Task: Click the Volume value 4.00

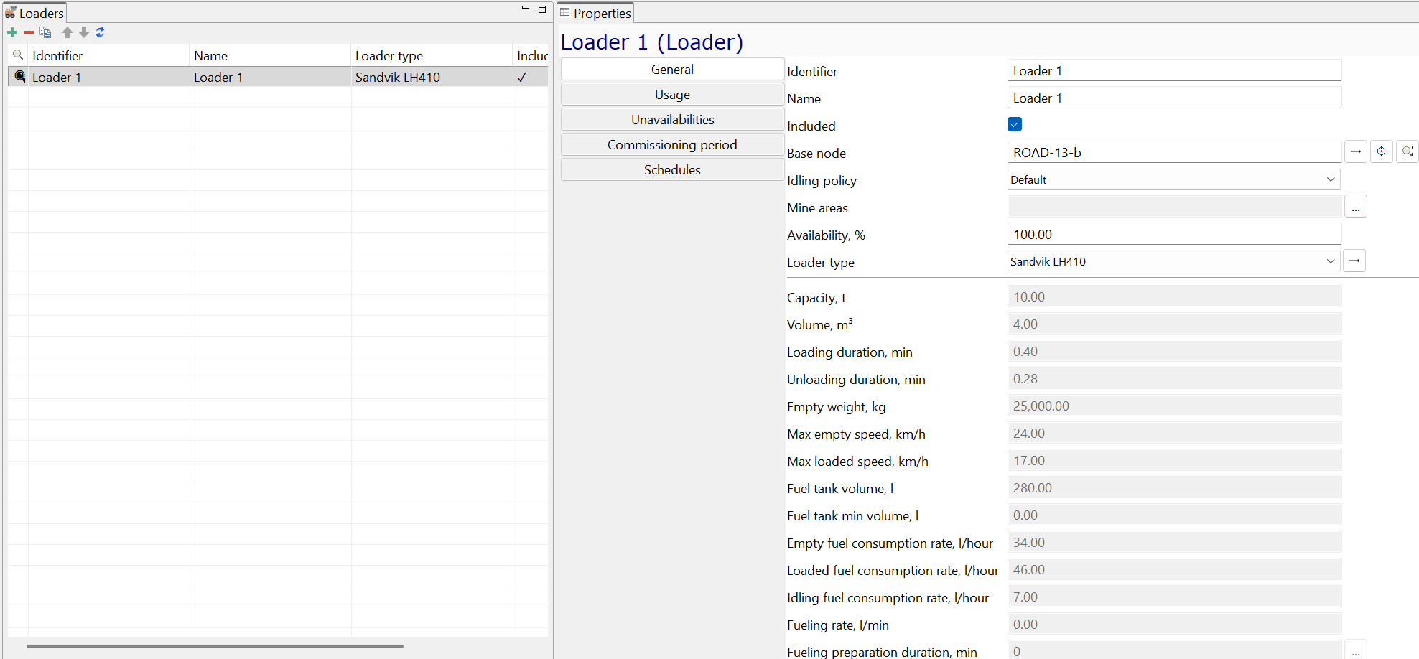Action: point(1174,324)
